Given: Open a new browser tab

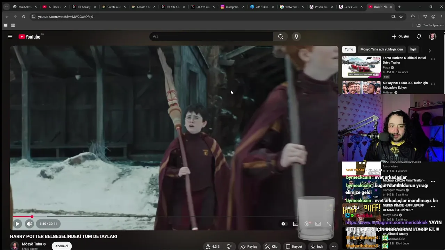Looking at the screenshot, I should pos(399,7).
